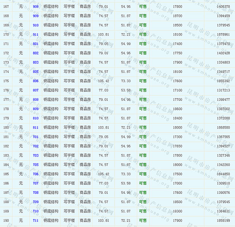Click 可售 status in row 175
This screenshot has height=227, width=235.
pos(143,81)
